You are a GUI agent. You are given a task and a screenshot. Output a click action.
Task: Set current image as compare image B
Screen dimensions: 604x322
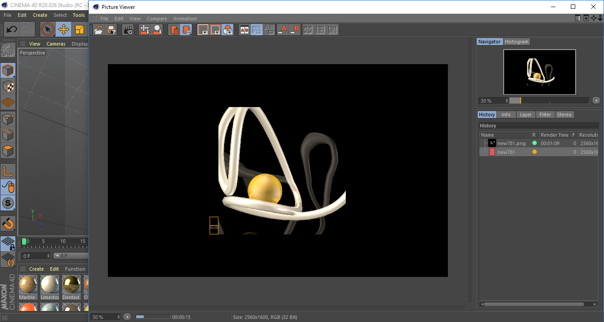click(295, 30)
